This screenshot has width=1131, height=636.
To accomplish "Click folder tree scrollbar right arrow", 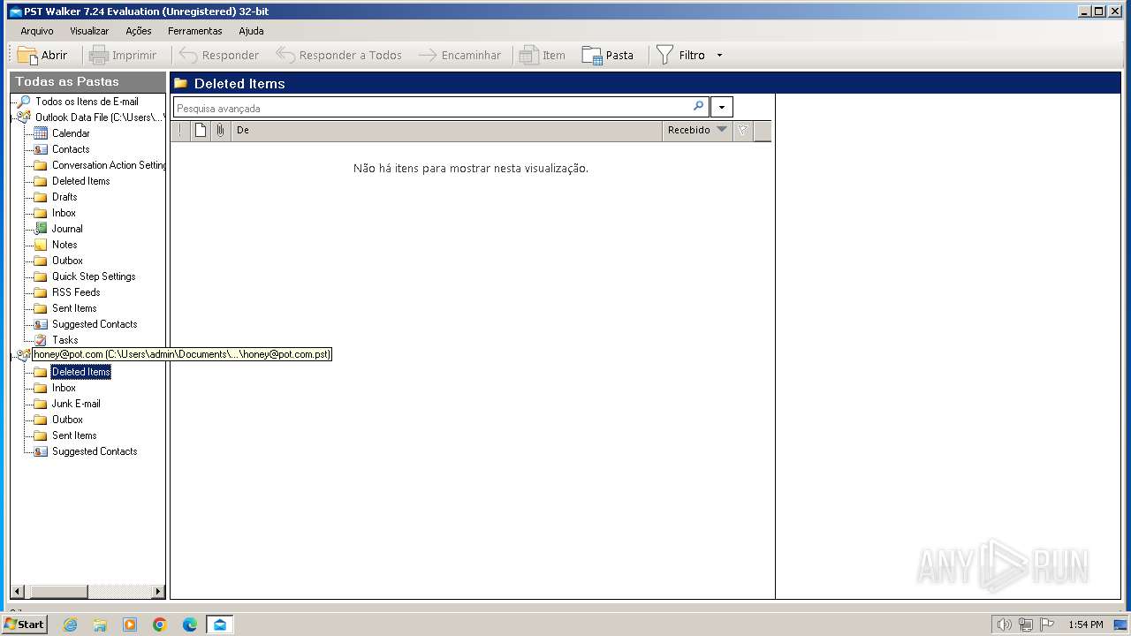I will [x=158, y=592].
